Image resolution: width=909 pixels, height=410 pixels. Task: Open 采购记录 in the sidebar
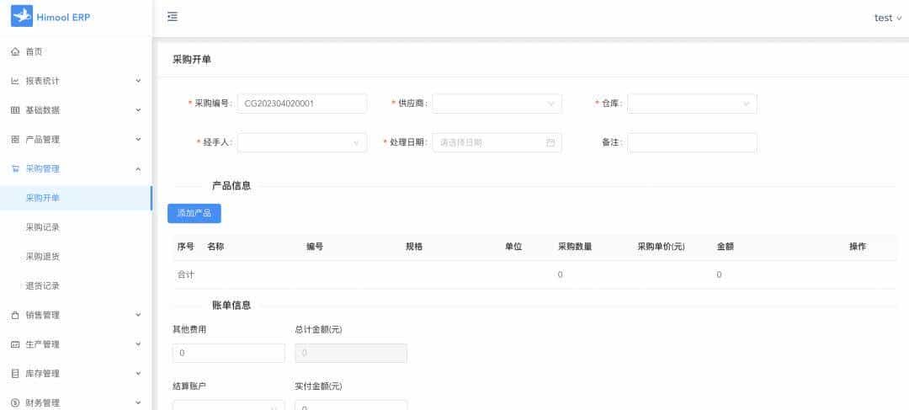pyautogui.click(x=76, y=227)
